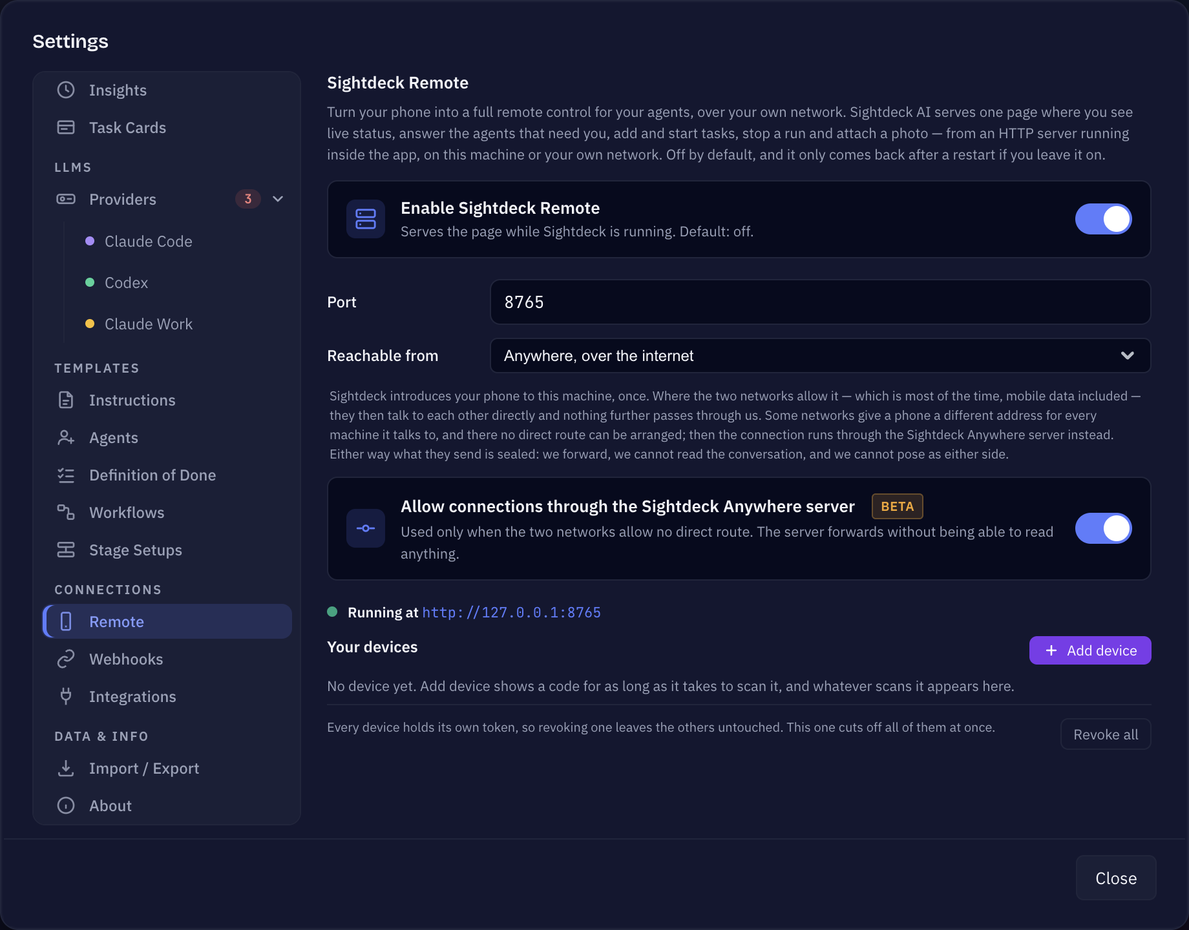This screenshot has width=1189, height=930.
Task: Click the Reachable from label
Action: pos(383,356)
